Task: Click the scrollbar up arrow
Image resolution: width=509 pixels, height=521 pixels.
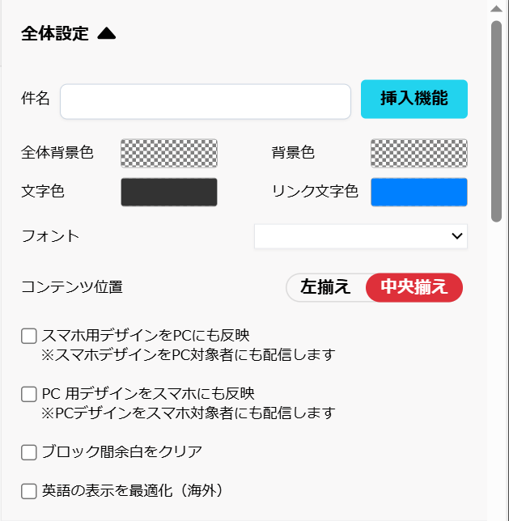Action: click(496, 8)
